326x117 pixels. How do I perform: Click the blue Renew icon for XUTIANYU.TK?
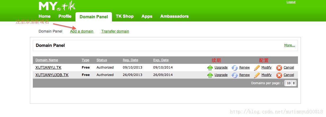pyautogui.click(x=235, y=68)
